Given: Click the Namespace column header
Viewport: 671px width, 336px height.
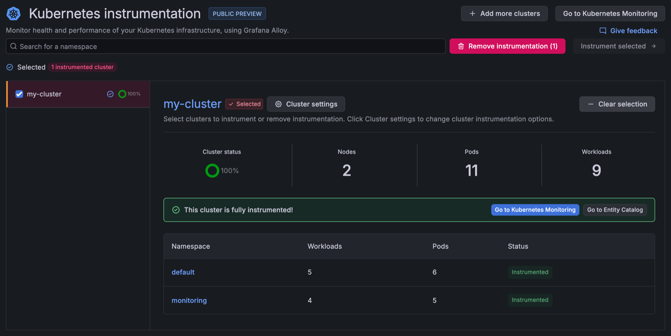Looking at the screenshot, I should tap(191, 246).
